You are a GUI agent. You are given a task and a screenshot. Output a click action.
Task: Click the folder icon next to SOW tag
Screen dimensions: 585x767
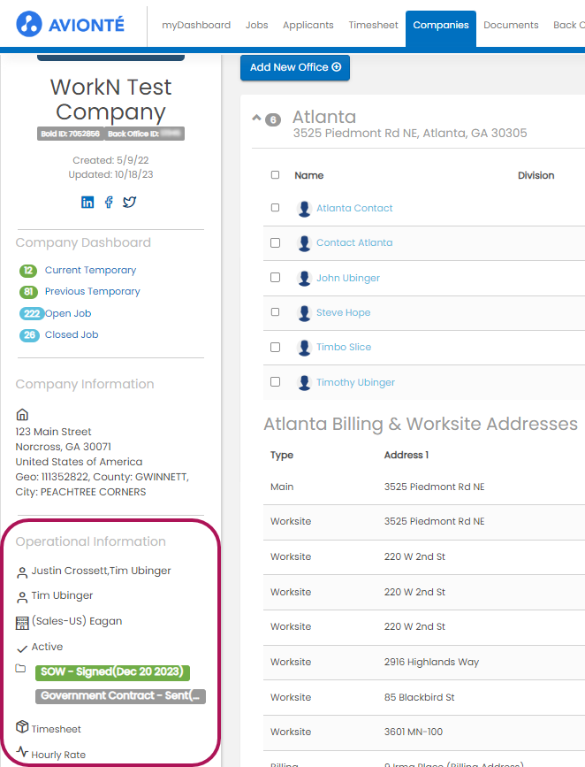(x=21, y=669)
